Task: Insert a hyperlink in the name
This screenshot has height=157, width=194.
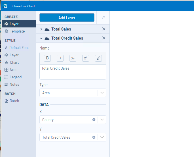Action: click(x=98, y=58)
